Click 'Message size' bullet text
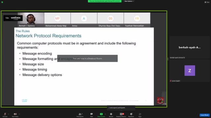This screenshot has width=211, height=118. 33,64
